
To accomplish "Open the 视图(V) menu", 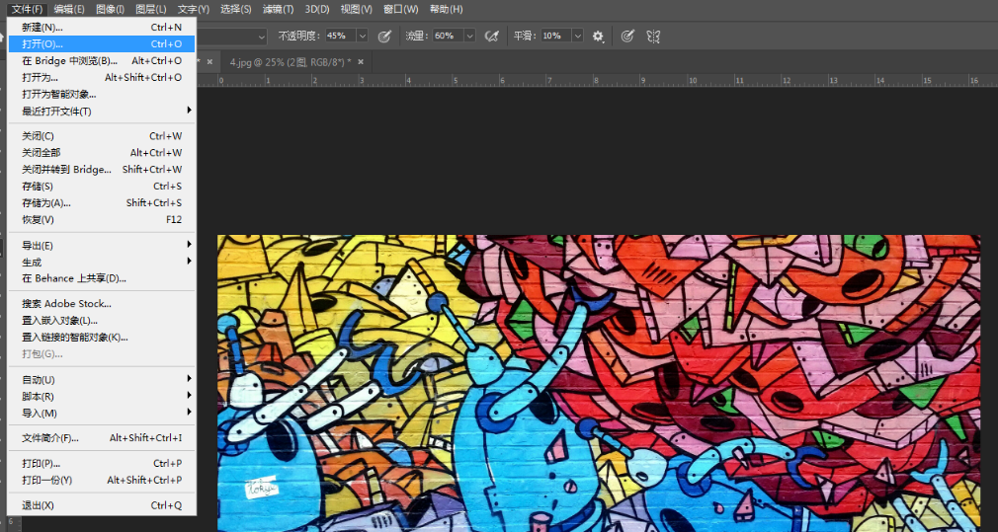I will point(356,9).
